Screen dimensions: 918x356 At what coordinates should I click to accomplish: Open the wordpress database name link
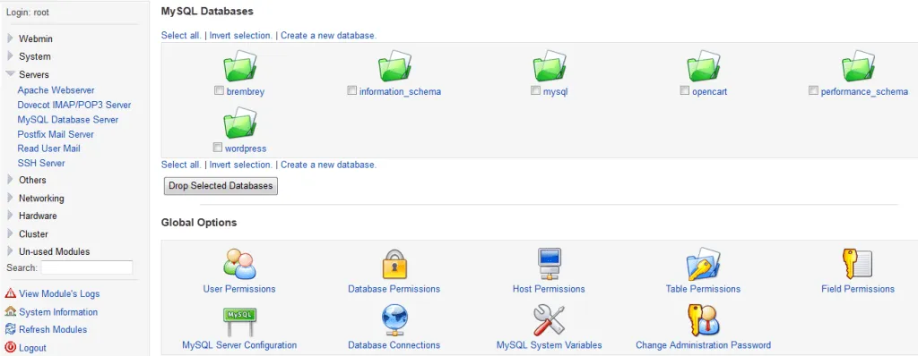tap(246, 148)
